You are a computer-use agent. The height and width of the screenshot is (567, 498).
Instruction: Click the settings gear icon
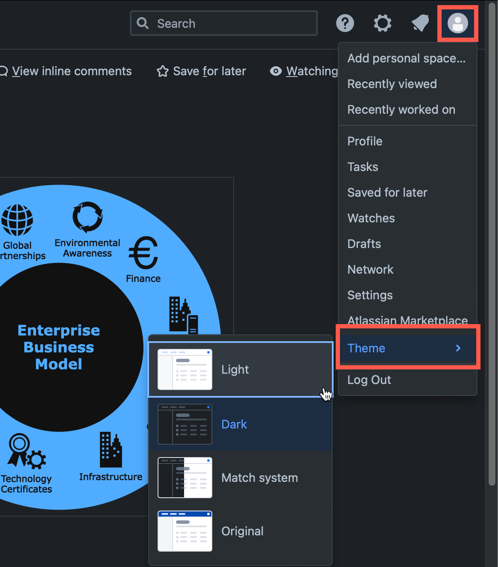pyautogui.click(x=382, y=23)
